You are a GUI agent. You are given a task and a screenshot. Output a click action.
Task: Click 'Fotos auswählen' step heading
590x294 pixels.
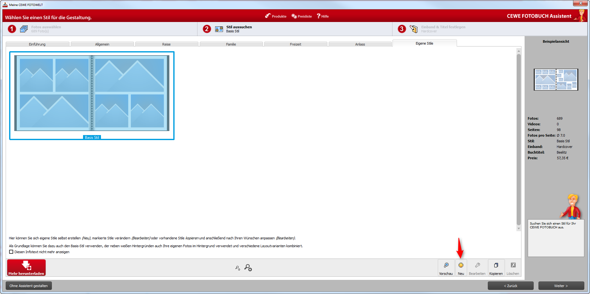point(46,27)
